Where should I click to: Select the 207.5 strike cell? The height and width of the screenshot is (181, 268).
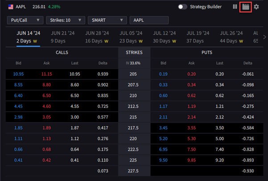pyautogui.click(x=133, y=85)
